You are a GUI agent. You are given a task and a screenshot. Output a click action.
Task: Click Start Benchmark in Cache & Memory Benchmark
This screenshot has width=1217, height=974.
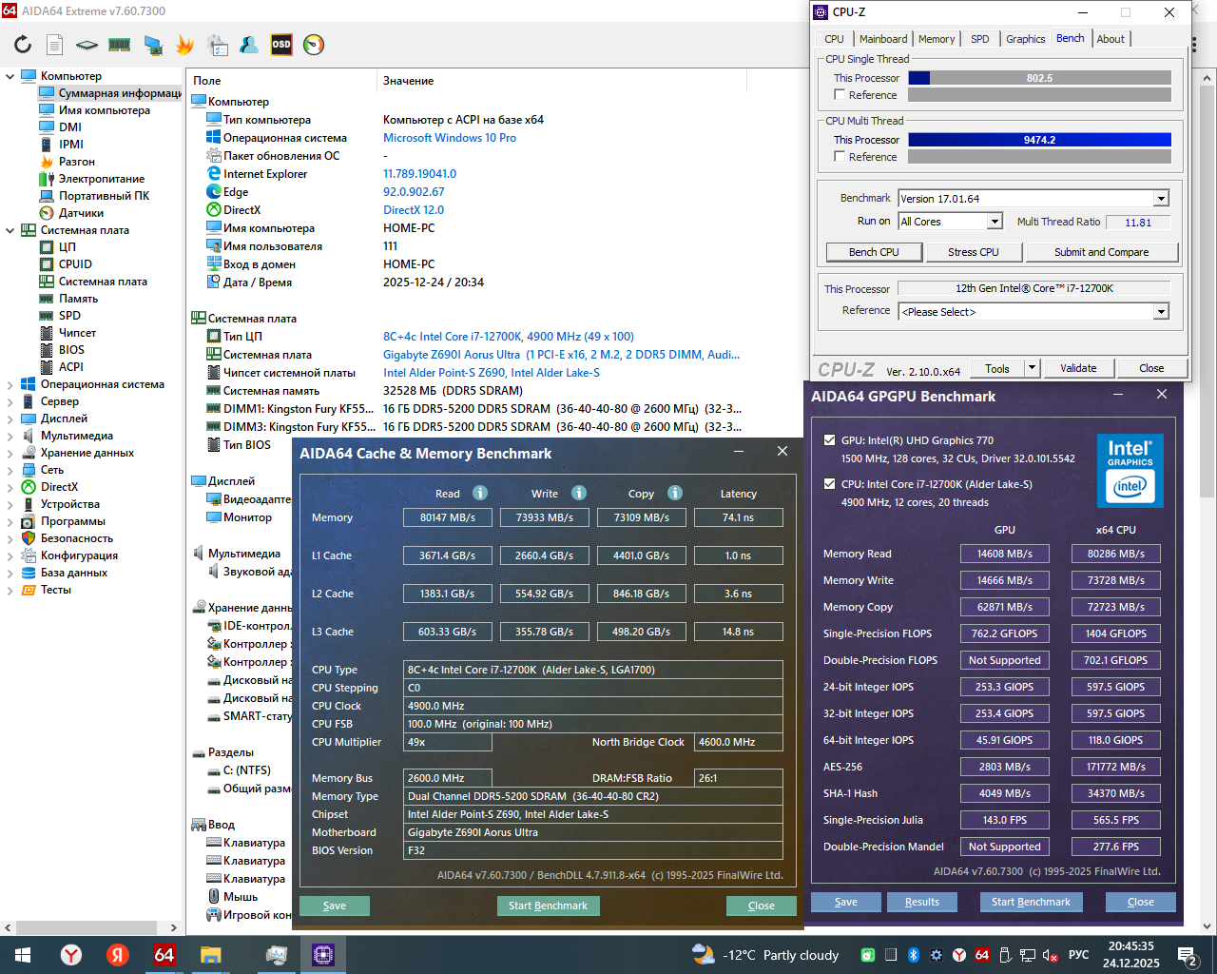548,906
